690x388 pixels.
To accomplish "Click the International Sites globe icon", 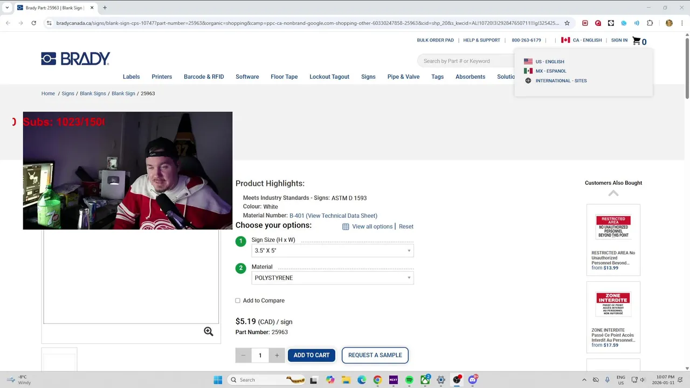I will coord(528,80).
